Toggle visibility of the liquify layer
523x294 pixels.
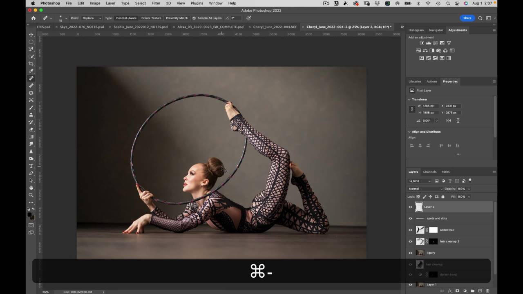(411, 253)
